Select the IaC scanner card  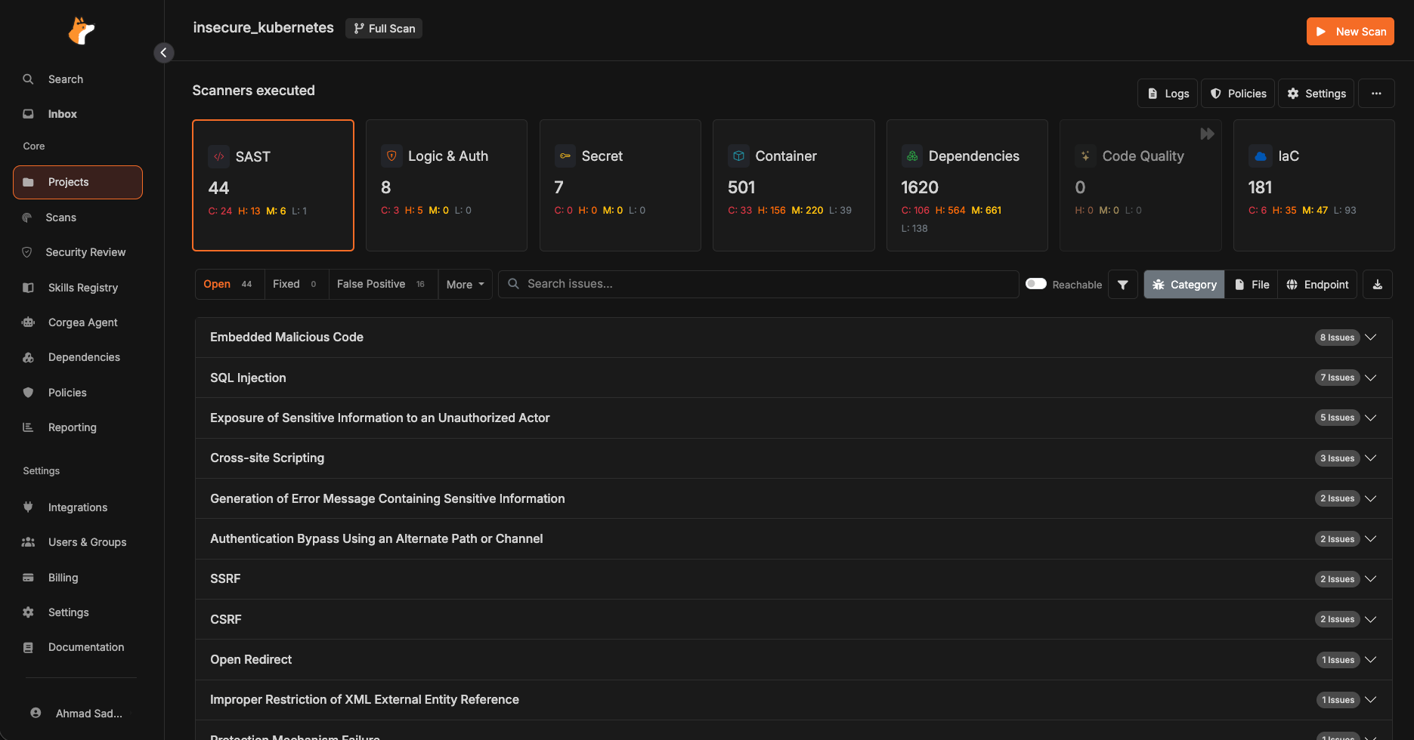[1314, 185]
